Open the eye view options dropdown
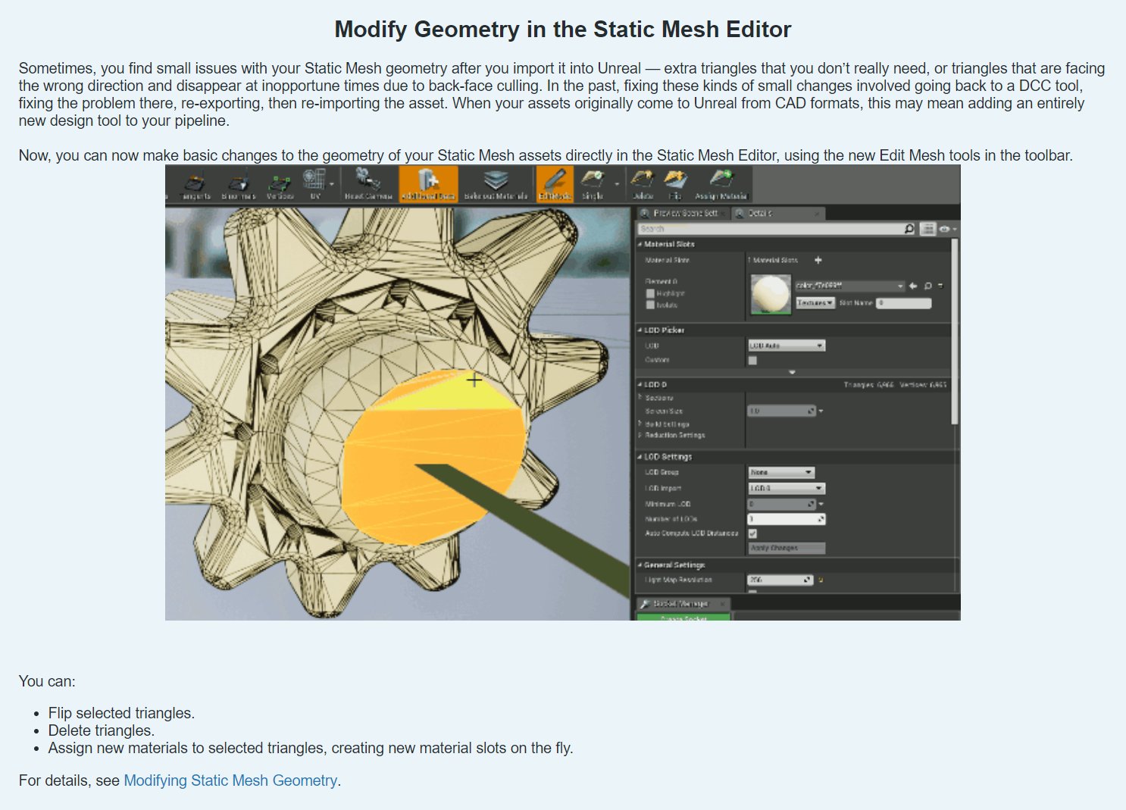This screenshot has height=810, width=1126. click(948, 229)
